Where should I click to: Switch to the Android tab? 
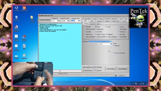tap(95, 19)
